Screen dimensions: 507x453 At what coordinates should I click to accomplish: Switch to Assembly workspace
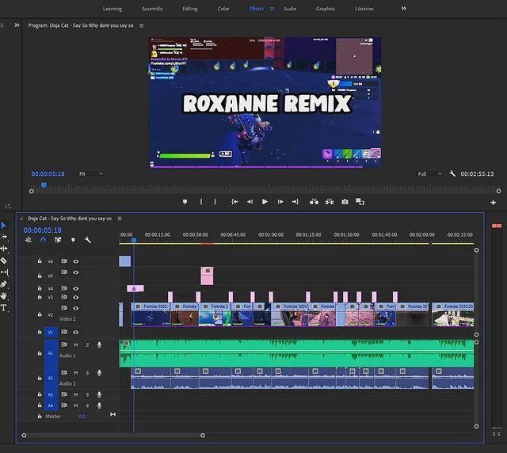(x=152, y=9)
